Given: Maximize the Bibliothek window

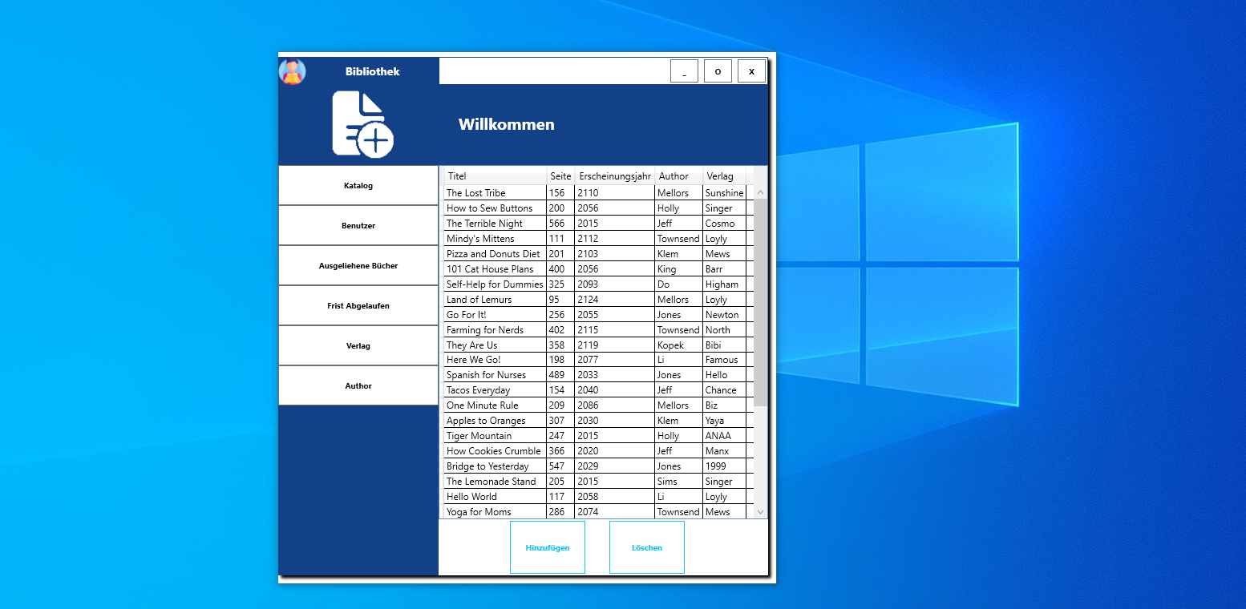Looking at the screenshot, I should [x=718, y=71].
